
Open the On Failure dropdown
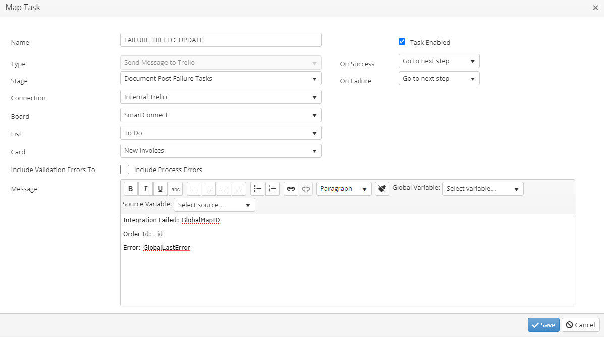(x=439, y=79)
